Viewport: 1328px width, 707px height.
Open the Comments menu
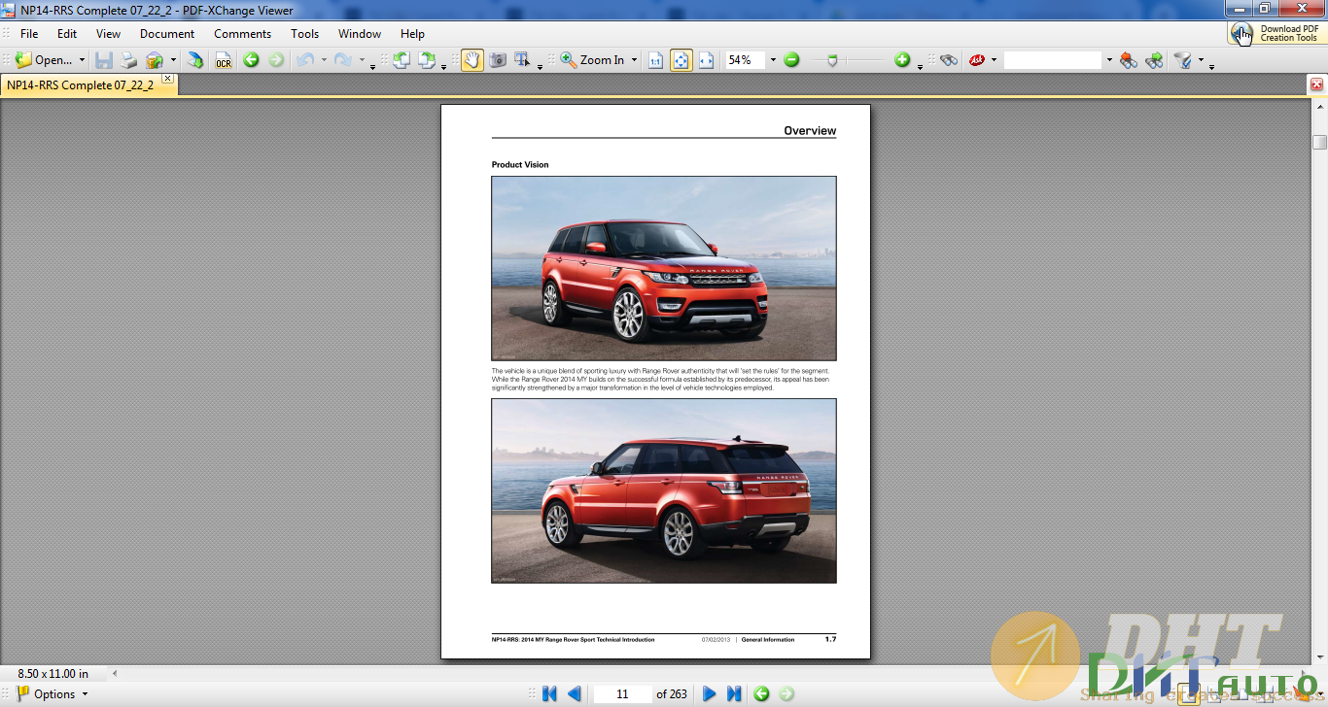(242, 33)
